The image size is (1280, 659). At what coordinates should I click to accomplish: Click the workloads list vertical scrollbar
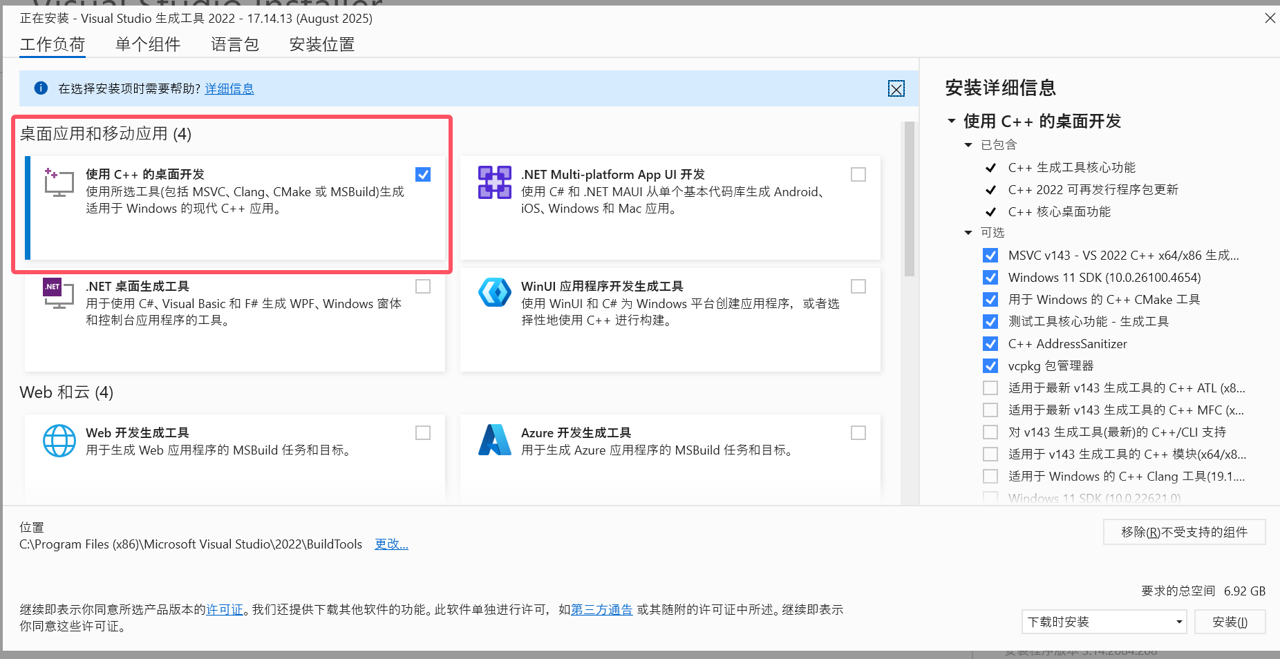click(x=910, y=199)
